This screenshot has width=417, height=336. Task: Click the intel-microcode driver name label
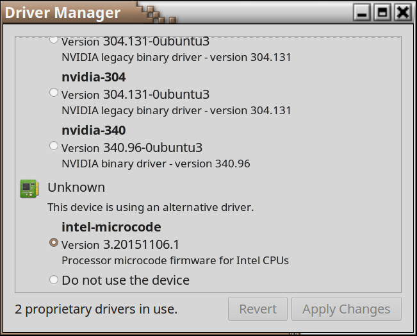coord(111,227)
